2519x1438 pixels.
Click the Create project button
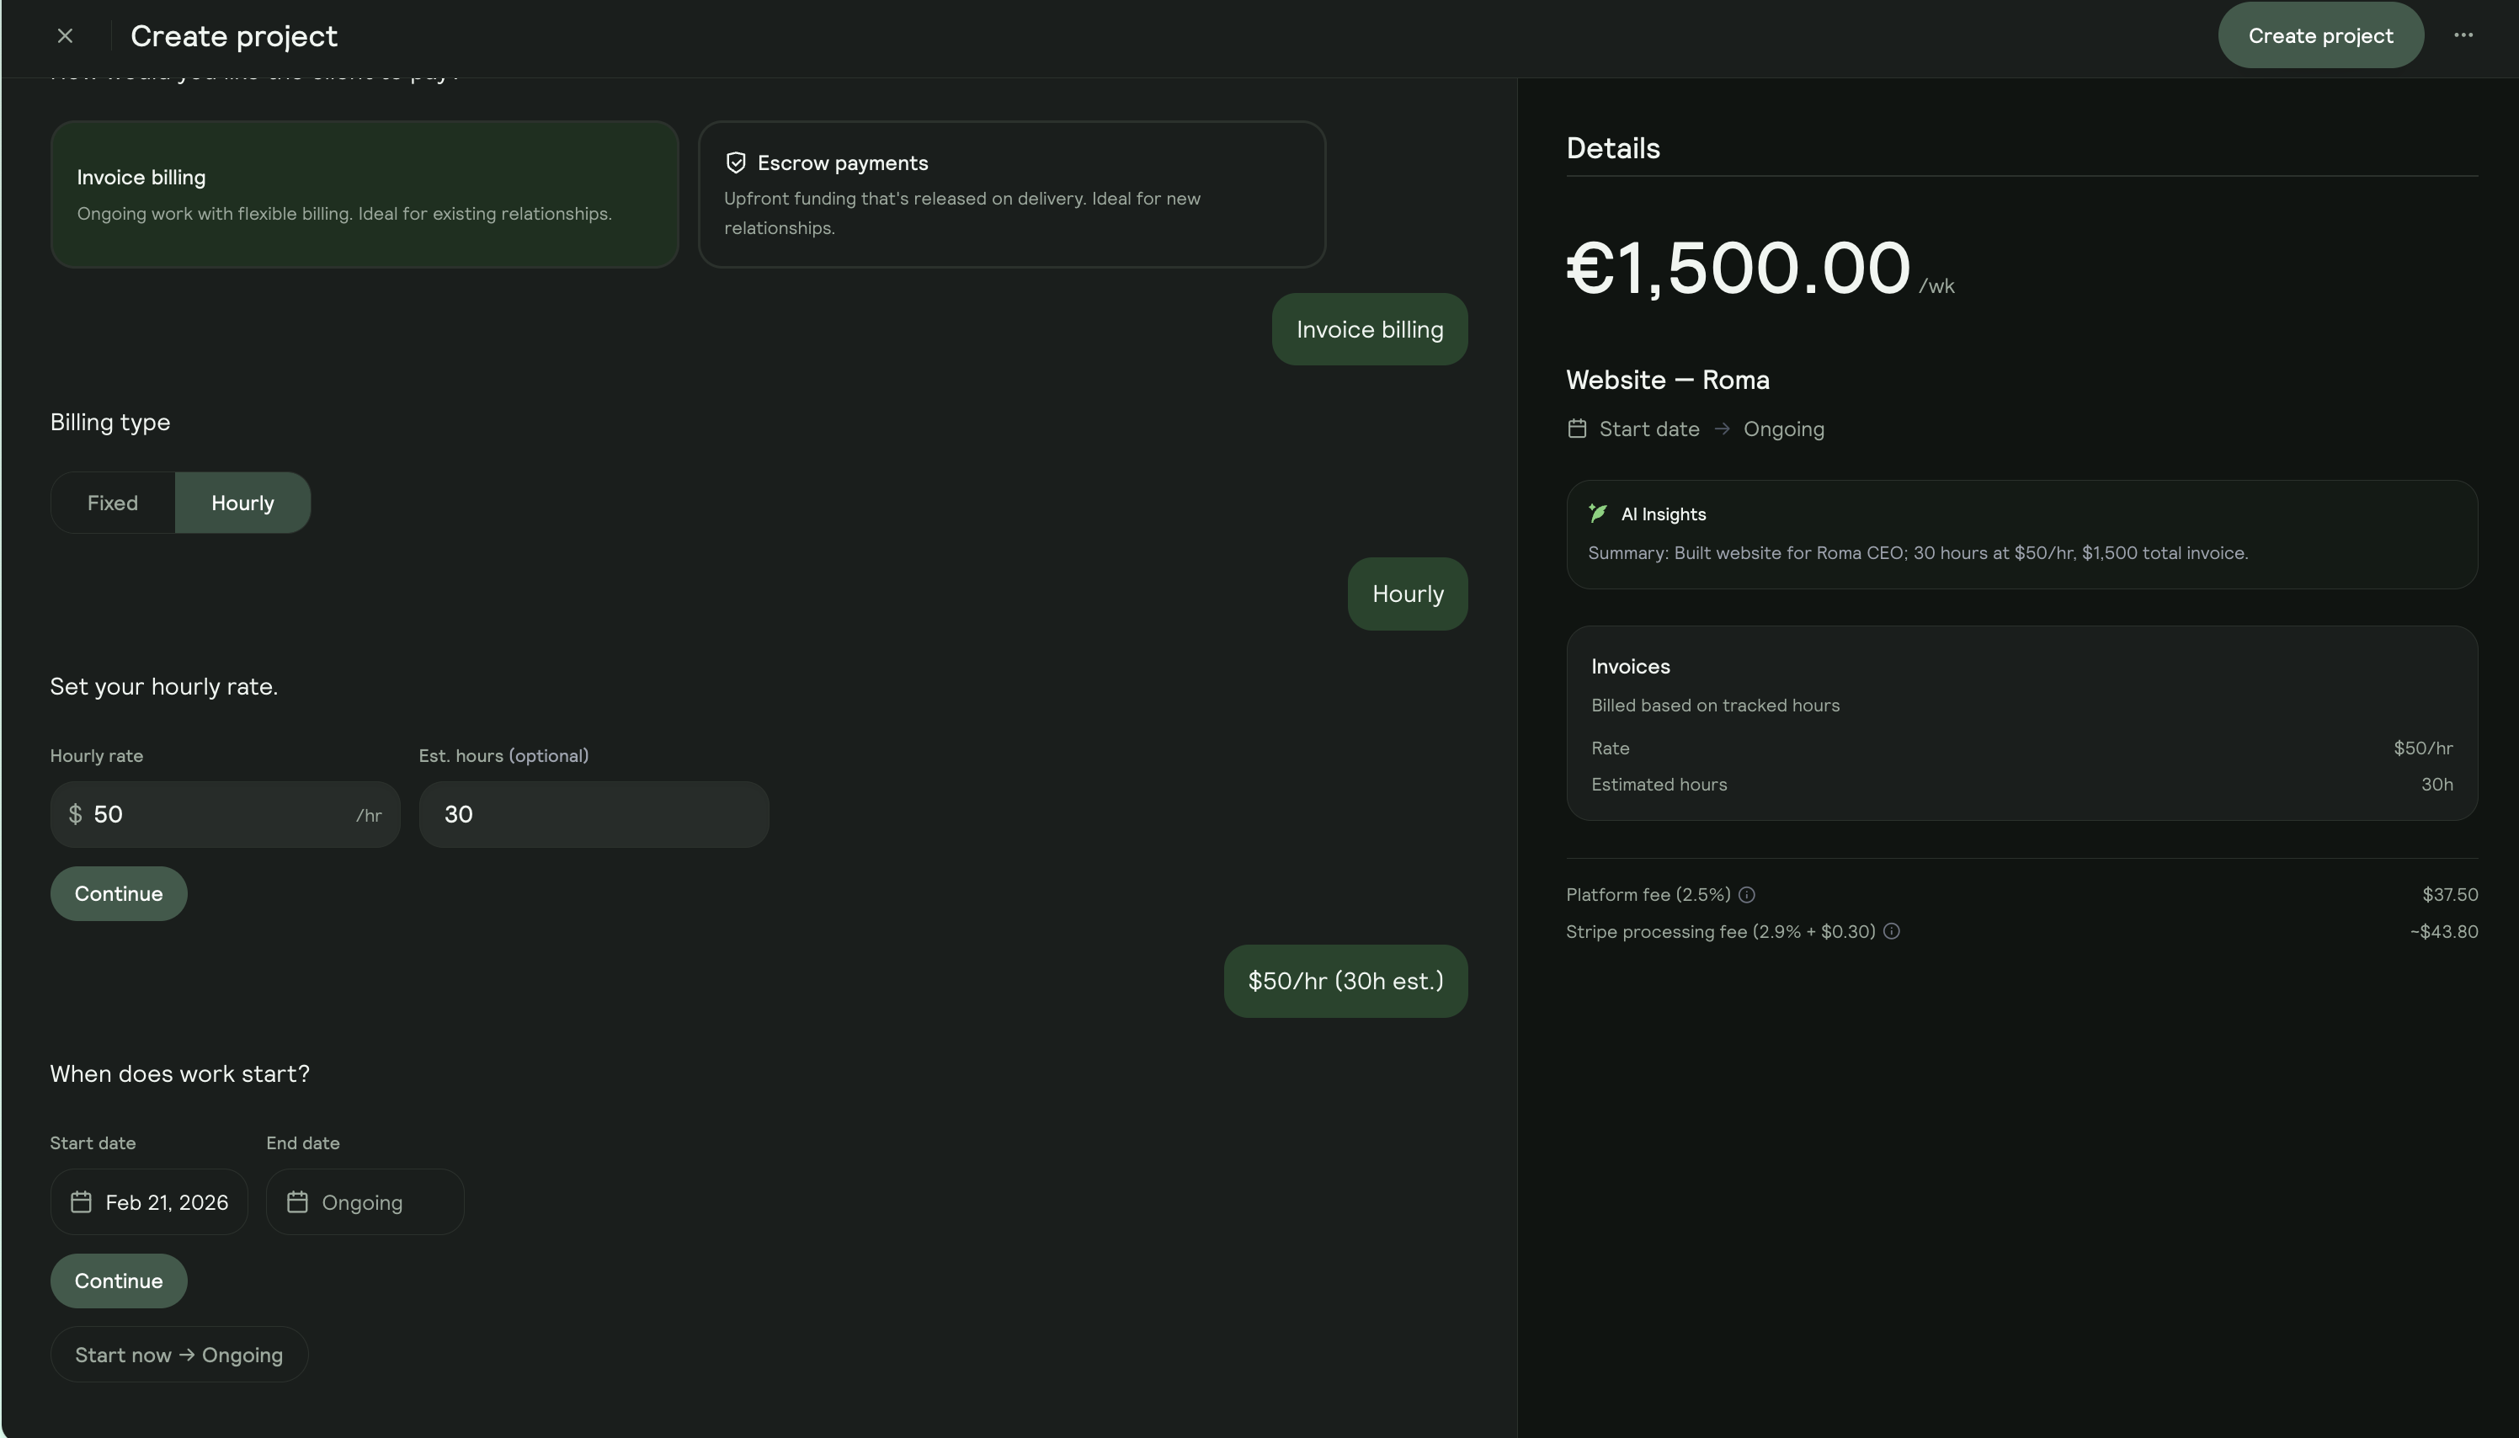pos(2319,35)
